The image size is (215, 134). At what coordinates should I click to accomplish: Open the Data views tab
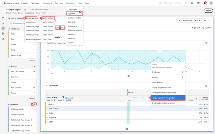[59, 3]
